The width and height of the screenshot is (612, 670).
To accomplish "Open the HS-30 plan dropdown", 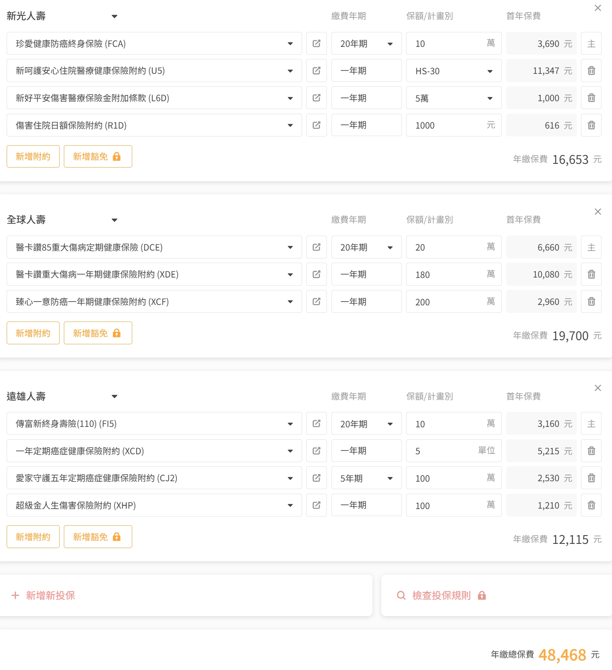I will (x=454, y=71).
